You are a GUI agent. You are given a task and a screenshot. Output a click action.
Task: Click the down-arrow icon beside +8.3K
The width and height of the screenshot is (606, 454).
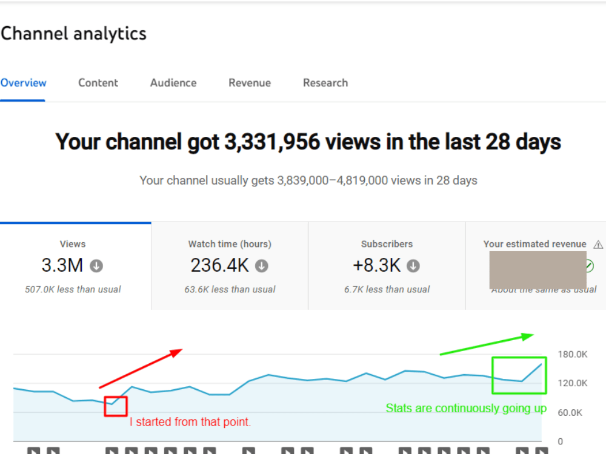(413, 266)
